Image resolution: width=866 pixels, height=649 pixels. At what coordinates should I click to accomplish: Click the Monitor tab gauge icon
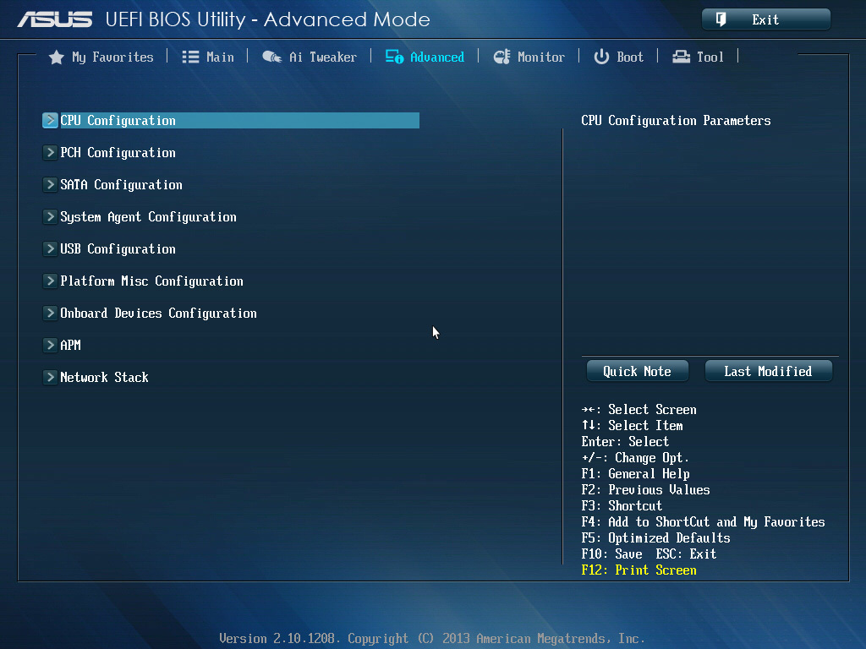tap(502, 57)
